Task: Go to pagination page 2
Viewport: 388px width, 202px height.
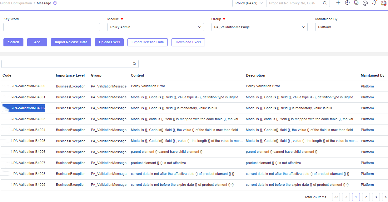Action: 366,197
